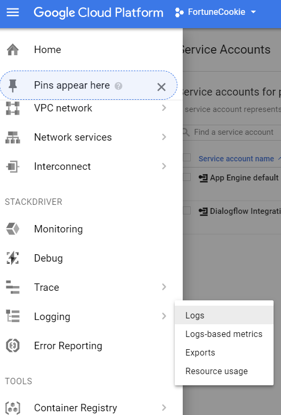The width and height of the screenshot is (281, 415).
Task: Click the Debug lightning icon
Action: 13,258
